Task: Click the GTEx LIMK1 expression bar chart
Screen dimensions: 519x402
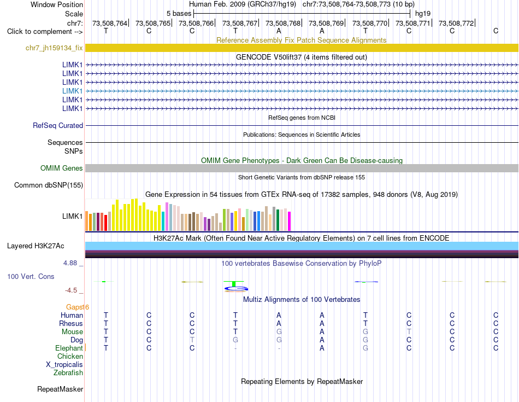Action: (188, 215)
